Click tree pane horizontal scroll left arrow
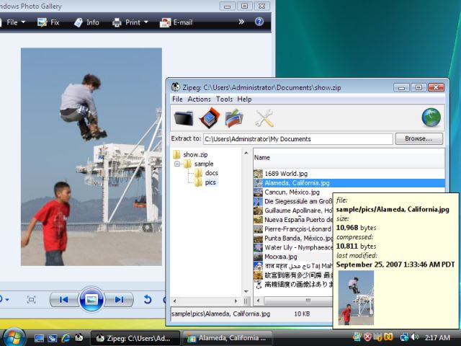The image size is (461, 346). coord(175,301)
